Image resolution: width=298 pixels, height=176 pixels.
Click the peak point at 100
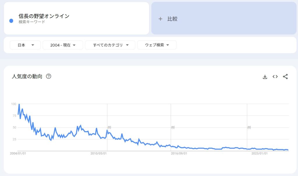click(19, 104)
